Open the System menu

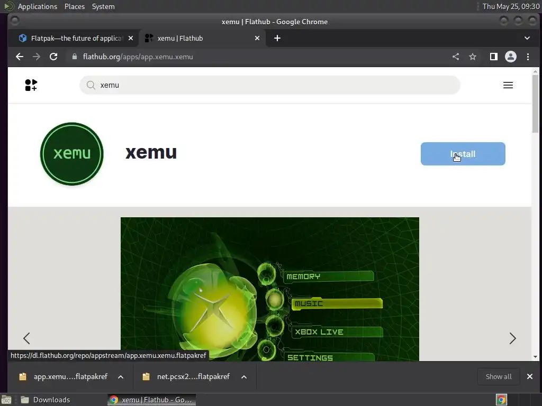point(103,6)
